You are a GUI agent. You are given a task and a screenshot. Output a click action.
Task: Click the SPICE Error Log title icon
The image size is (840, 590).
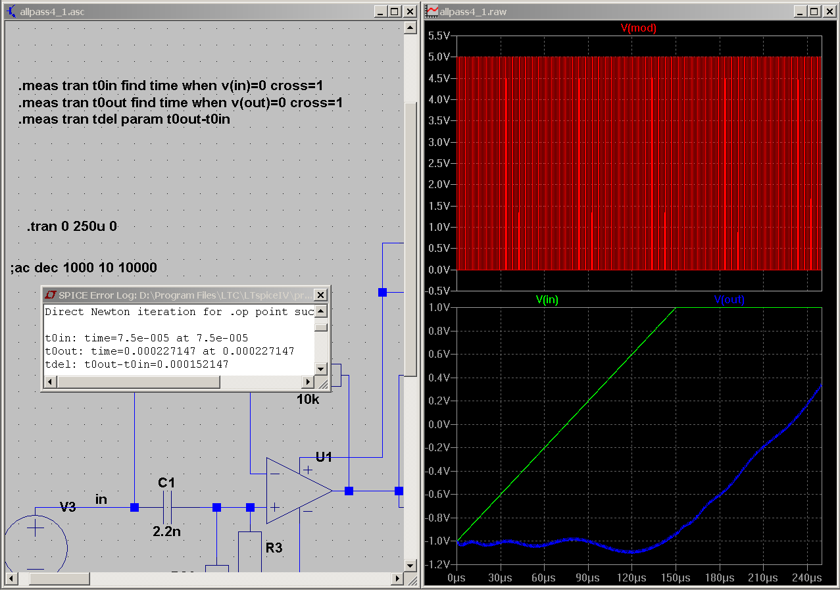coord(51,295)
